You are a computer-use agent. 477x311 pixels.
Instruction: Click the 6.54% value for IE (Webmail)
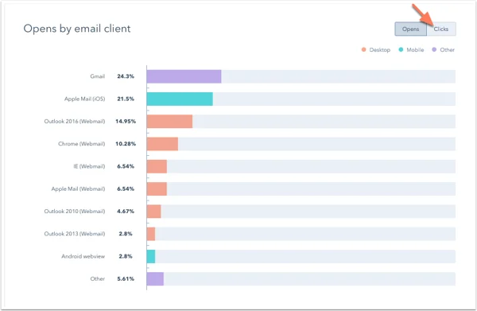pos(126,166)
